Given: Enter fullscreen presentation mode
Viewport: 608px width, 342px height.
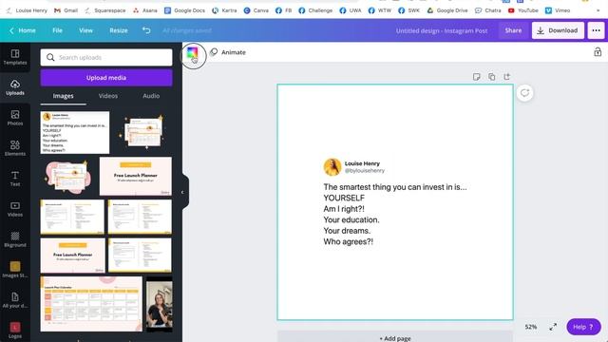Looking at the screenshot, I should (553, 327).
